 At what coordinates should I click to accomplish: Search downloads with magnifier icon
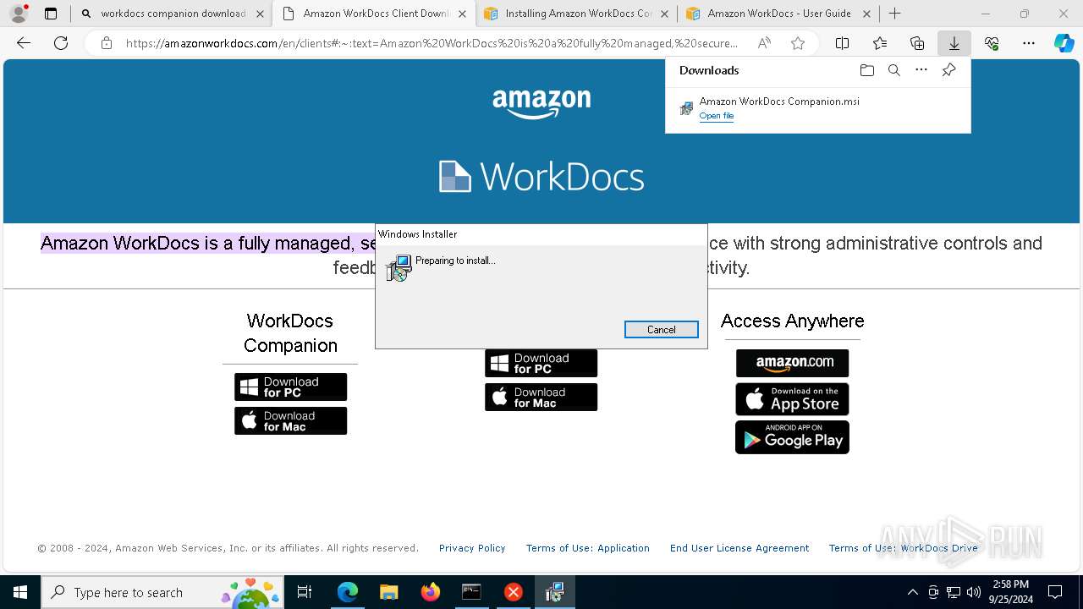[x=894, y=70]
